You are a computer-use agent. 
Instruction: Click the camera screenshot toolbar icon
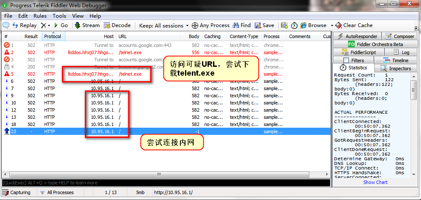tap(284, 25)
